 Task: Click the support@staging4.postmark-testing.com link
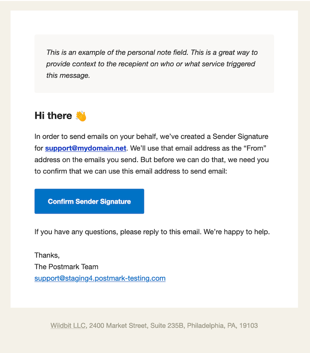(100, 278)
